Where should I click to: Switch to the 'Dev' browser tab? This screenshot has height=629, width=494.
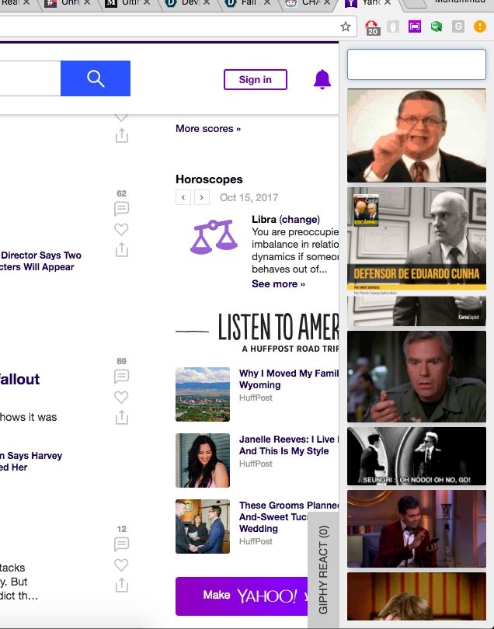tap(188, 3)
